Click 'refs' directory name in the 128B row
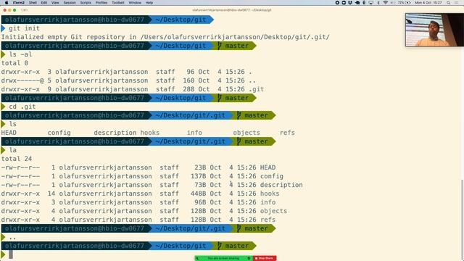 268,220
